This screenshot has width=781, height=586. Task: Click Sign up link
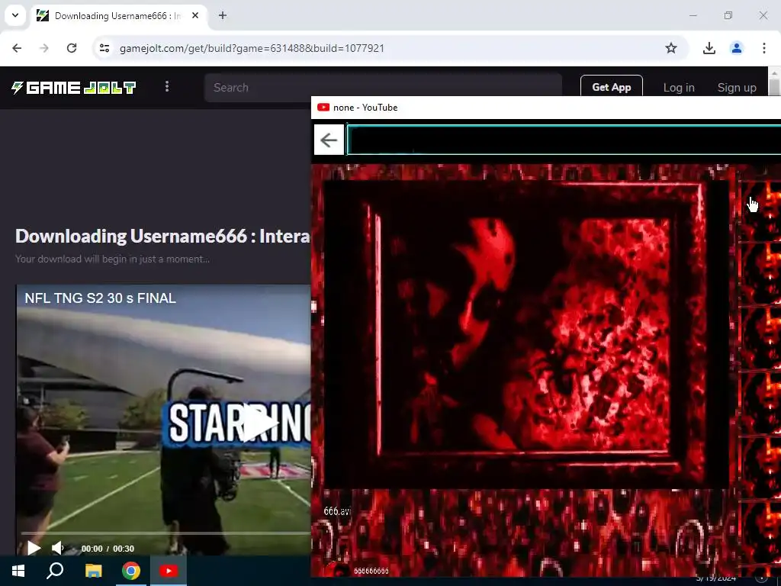(x=737, y=88)
